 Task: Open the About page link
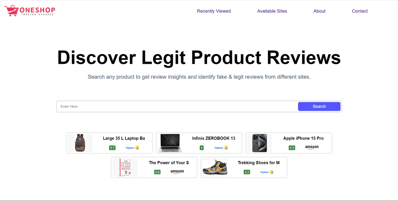[319, 11]
